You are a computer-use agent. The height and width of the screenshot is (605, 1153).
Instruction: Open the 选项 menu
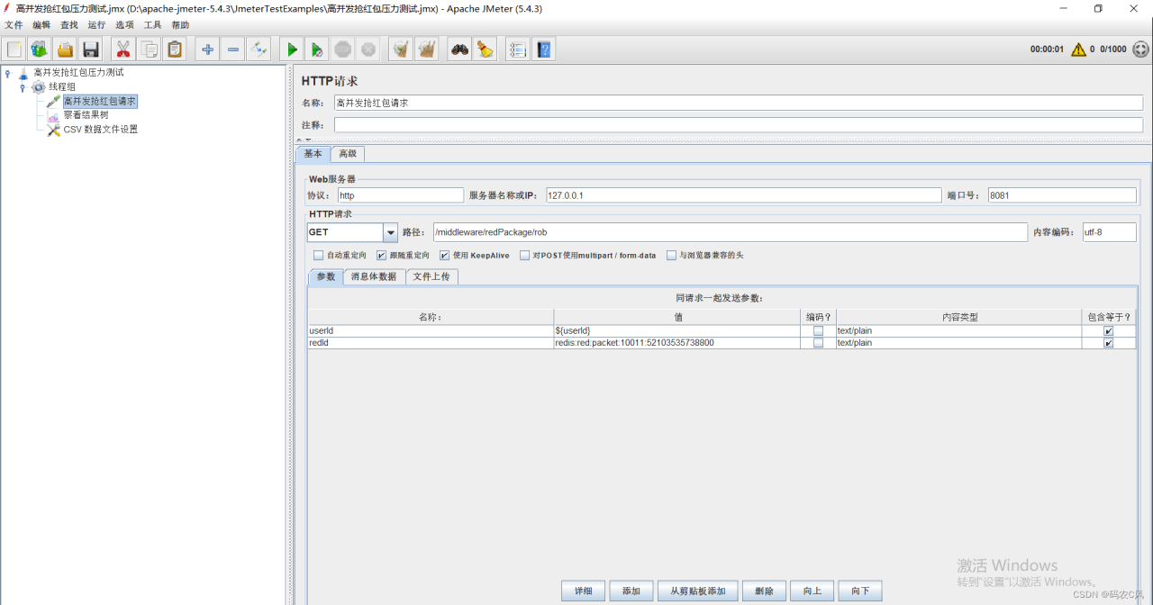[x=124, y=25]
